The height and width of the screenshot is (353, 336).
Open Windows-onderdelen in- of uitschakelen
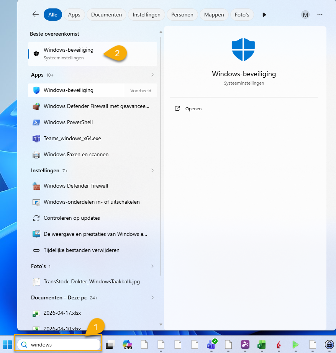click(x=92, y=202)
